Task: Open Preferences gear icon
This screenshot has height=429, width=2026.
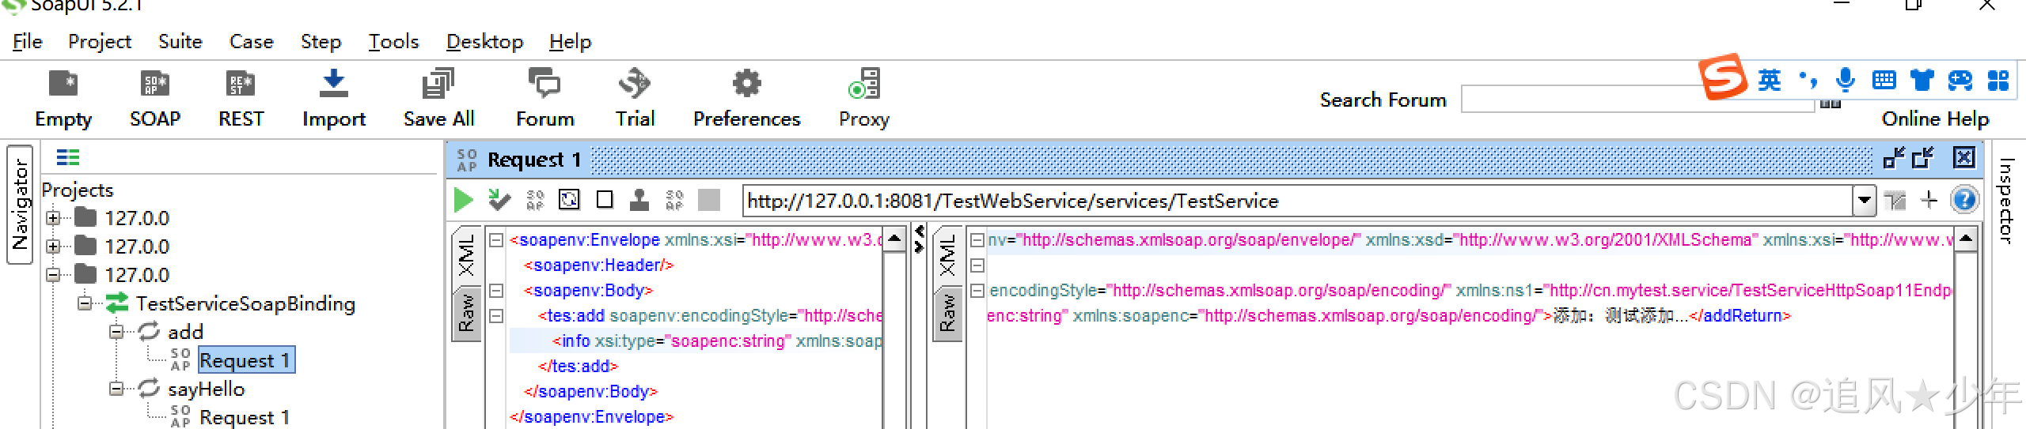Action: tap(746, 84)
